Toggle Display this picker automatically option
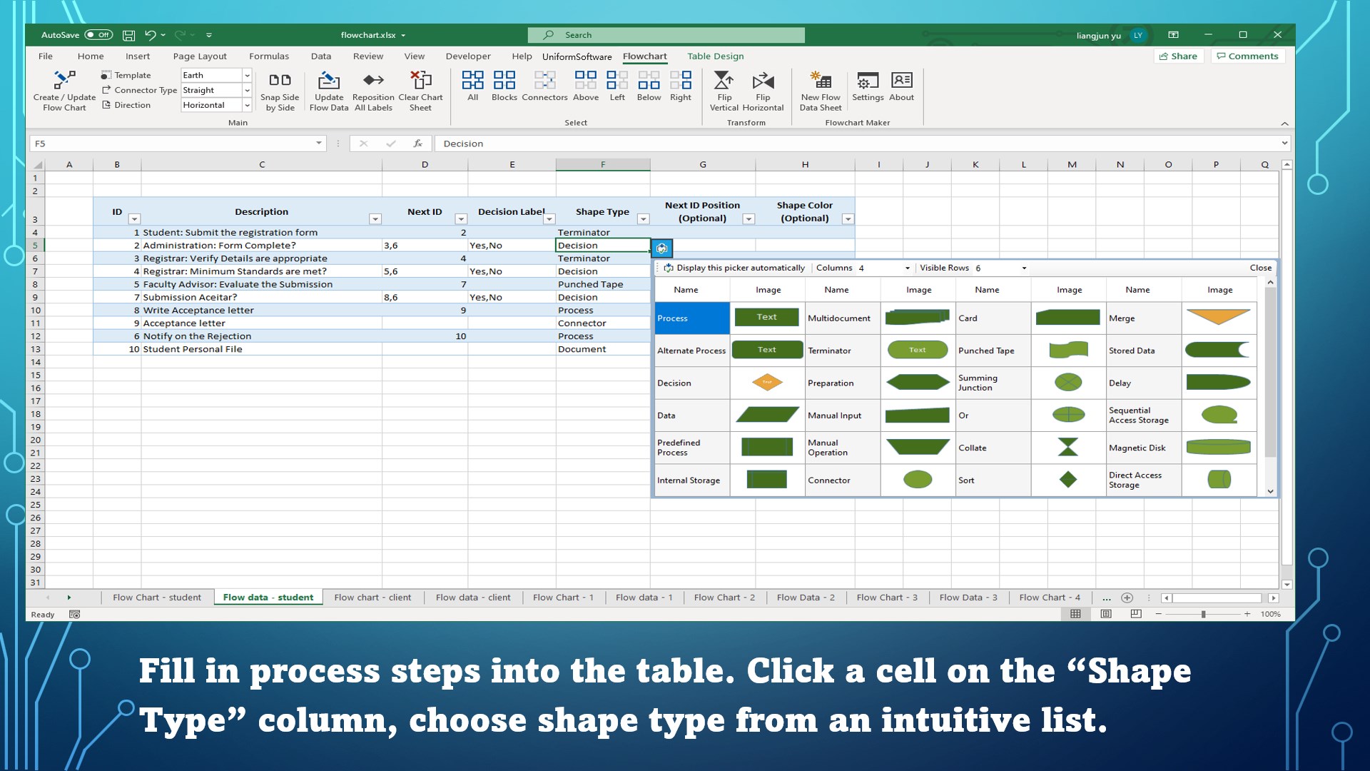Image resolution: width=1370 pixels, height=771 pixels. (x=735, y=268)
